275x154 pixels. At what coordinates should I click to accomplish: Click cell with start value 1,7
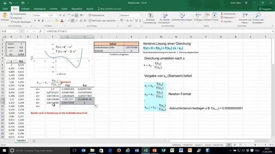pos(52,89)
